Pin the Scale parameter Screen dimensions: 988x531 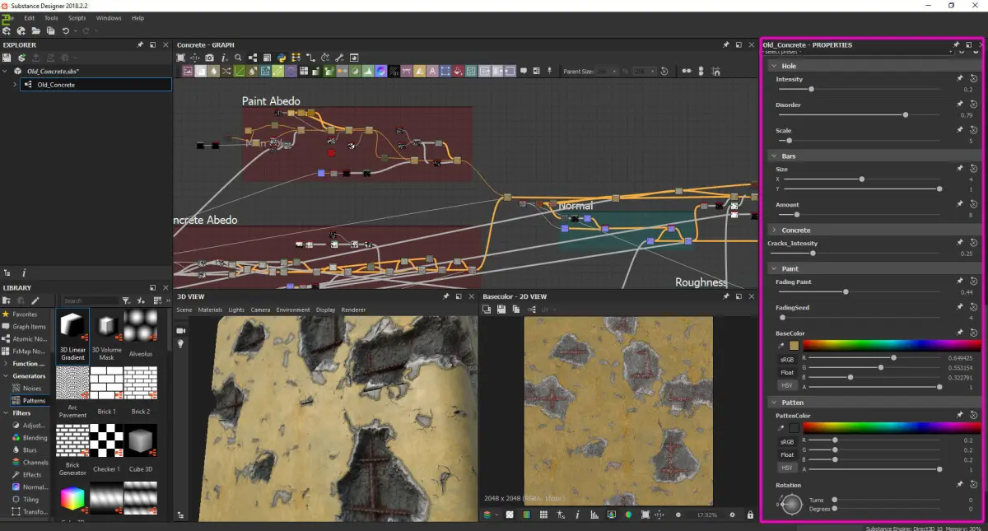point(960,130)
